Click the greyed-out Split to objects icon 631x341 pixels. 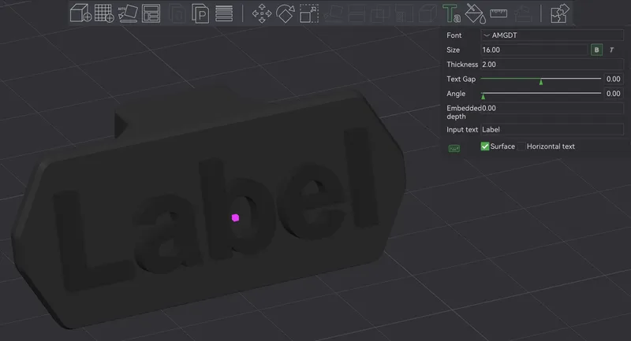click(177, 13)
